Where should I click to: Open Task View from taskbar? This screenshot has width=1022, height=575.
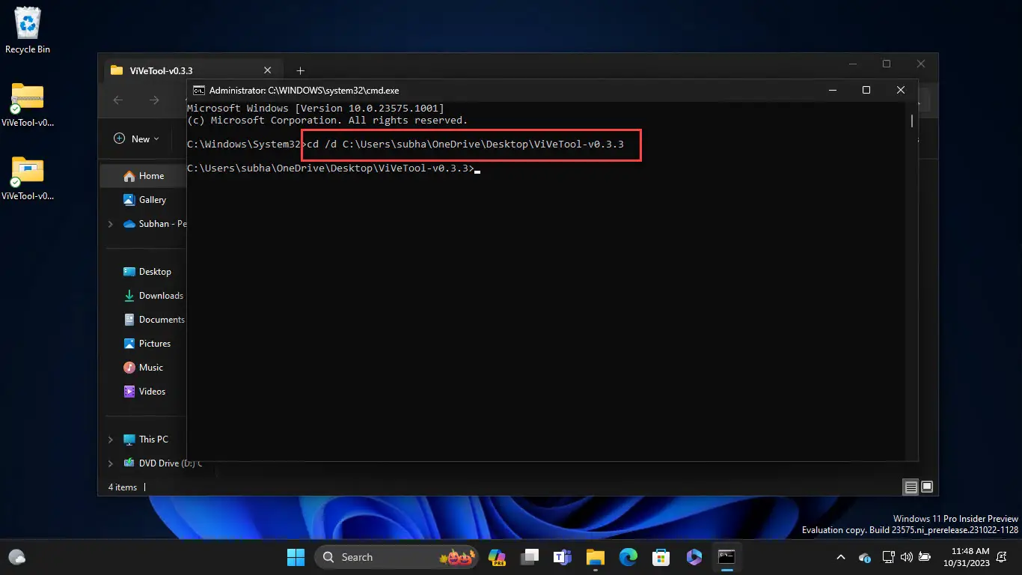530,557
